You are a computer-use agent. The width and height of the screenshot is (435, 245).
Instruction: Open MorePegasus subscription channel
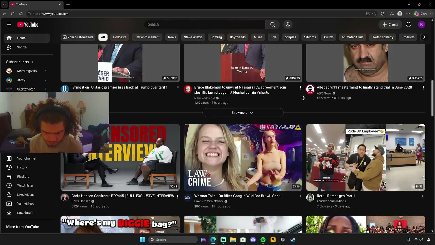[27, 71]
